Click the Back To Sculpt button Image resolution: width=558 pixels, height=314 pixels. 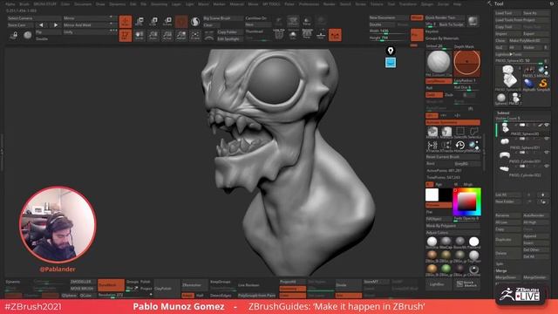452,24
